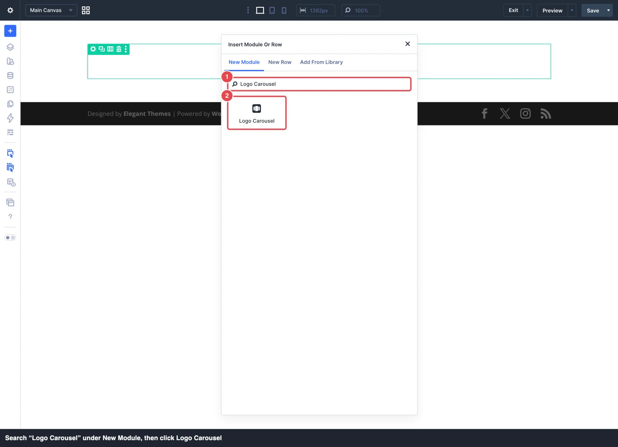This screenshot has width=618, height=447.
Task: Open the pages copy icon in sidebar
Action: point(10,104)
